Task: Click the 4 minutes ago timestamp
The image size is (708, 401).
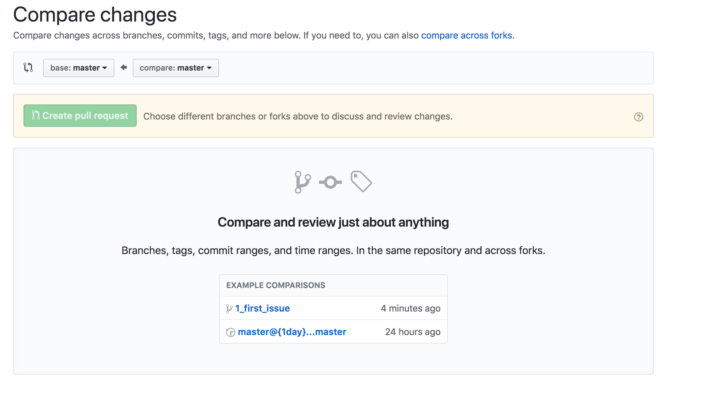Action: [411, 308]
